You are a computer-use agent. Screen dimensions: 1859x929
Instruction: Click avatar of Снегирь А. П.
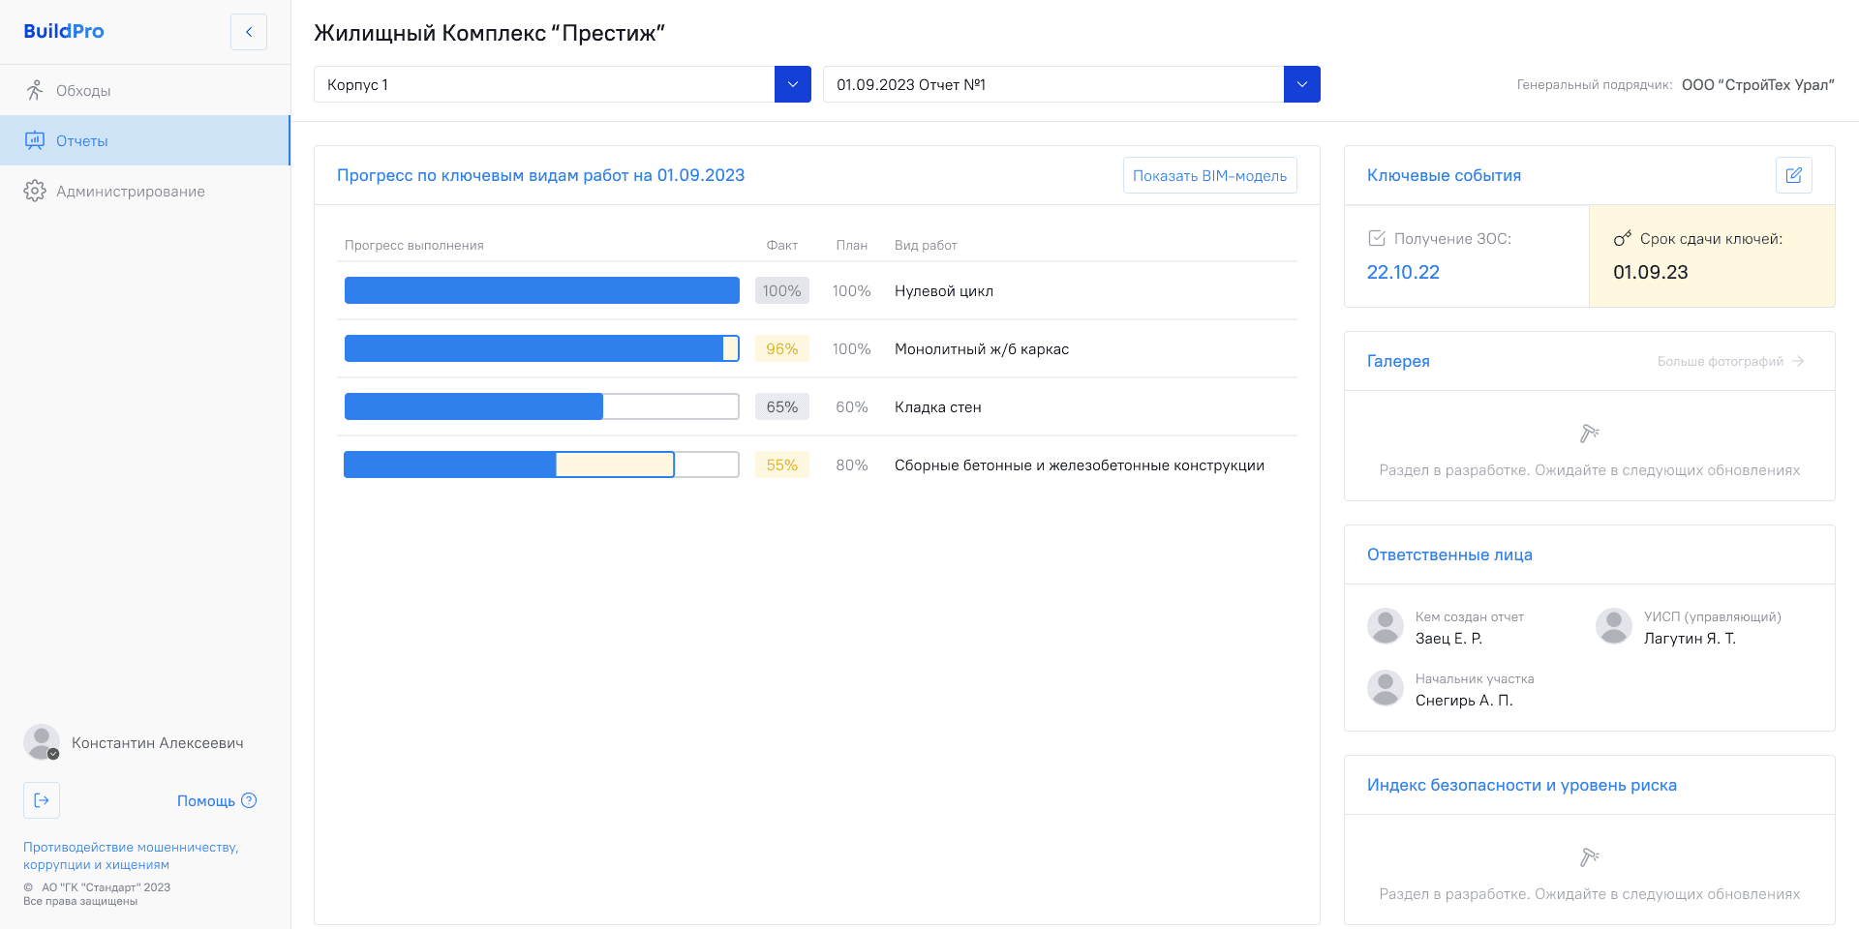click(x=1385, y=688)
